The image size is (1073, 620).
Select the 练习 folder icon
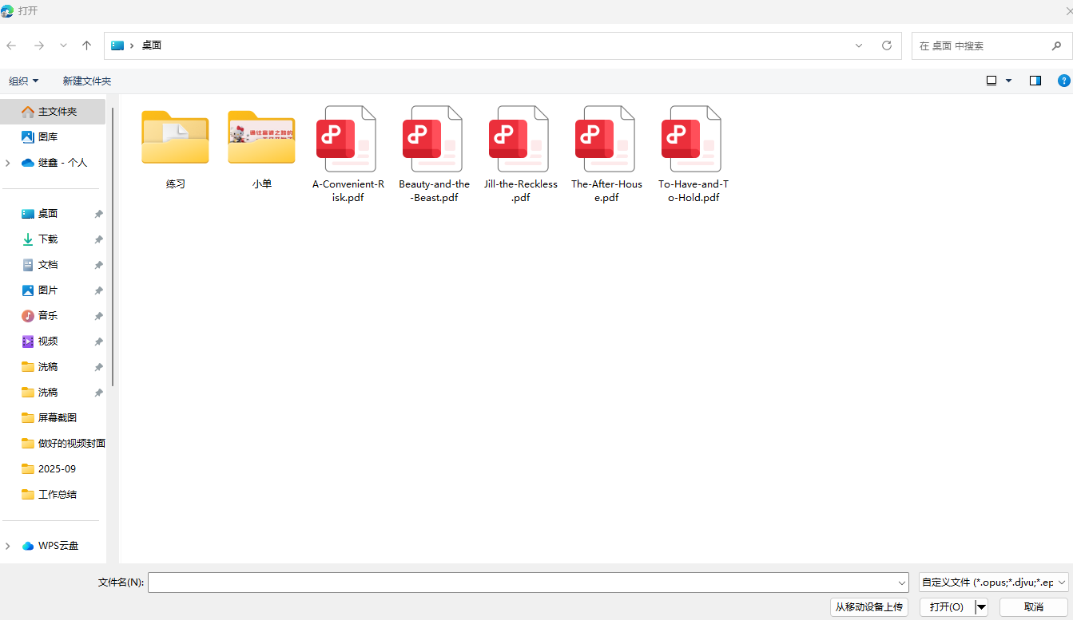pyautogui.click(x=175, y=137)
